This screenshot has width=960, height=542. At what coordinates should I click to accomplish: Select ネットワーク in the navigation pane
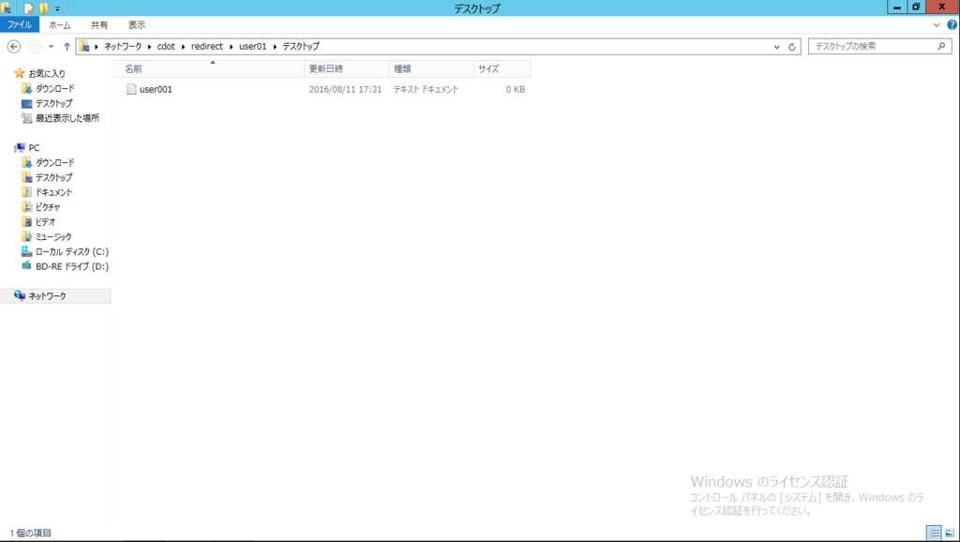[55, 295]
